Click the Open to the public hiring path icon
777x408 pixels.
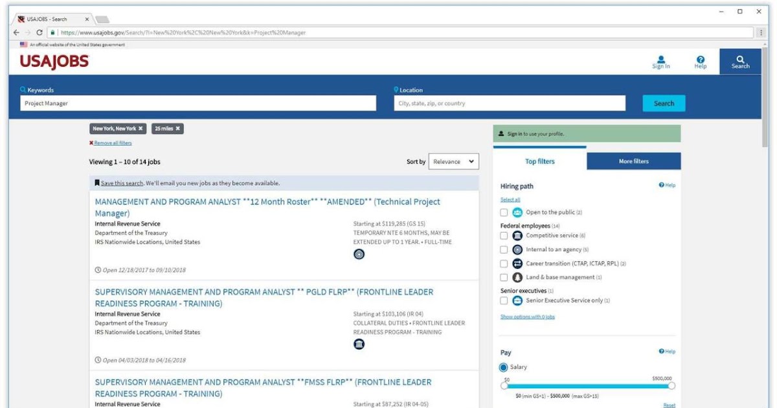pyautogui.click(x=517, y=212)
